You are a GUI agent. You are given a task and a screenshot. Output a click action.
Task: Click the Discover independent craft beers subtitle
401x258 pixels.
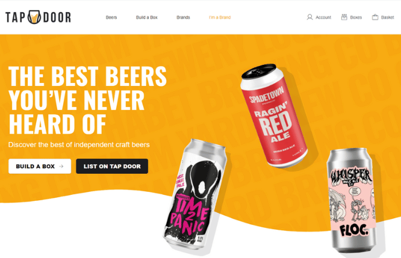79,144
